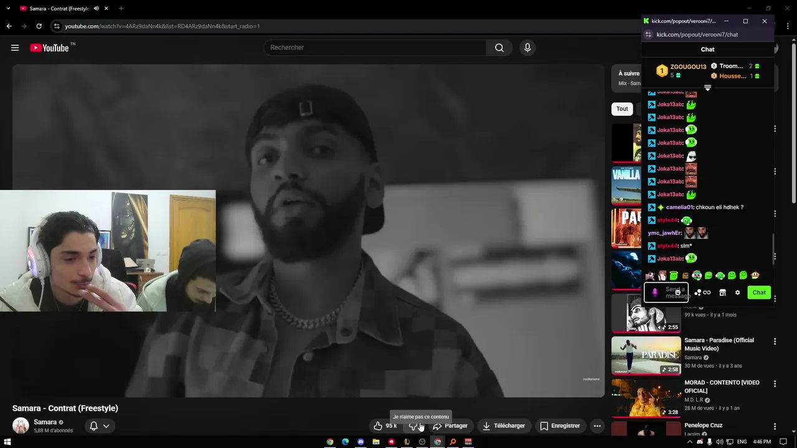Open Microsoft Edge from the taskbar
This screenshot has height=448, width=797.
346,442
